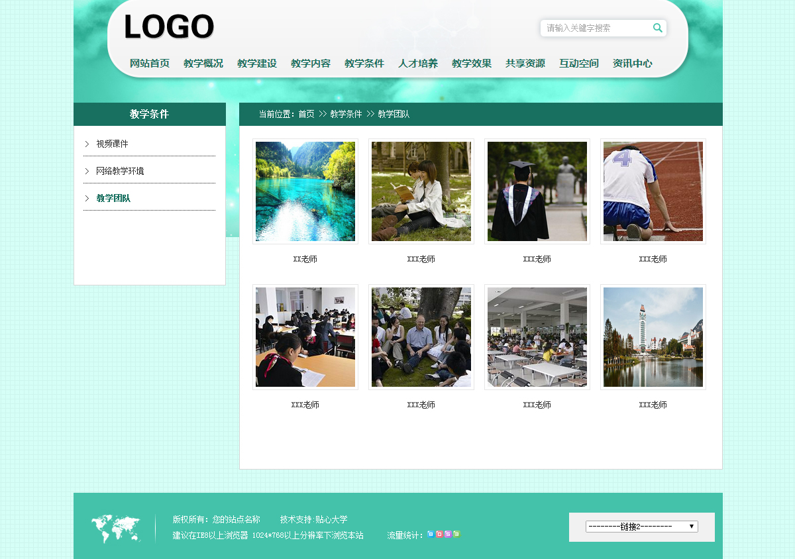Open the 共享资源 navigation item
This screenshot has width=795, height=559.
click(525, 64)
